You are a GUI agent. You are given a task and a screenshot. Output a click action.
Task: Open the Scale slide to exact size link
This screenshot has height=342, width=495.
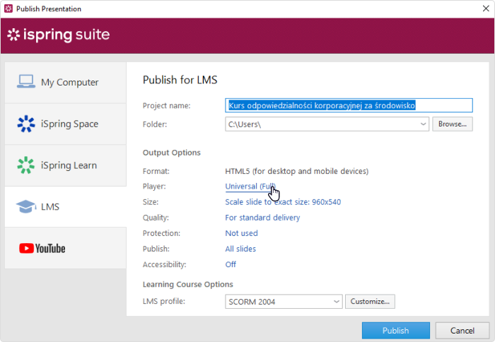283,202
